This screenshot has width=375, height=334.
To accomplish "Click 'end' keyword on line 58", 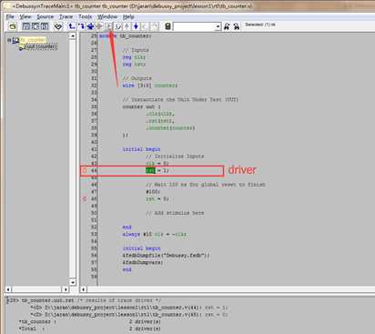I will point(127,269).
